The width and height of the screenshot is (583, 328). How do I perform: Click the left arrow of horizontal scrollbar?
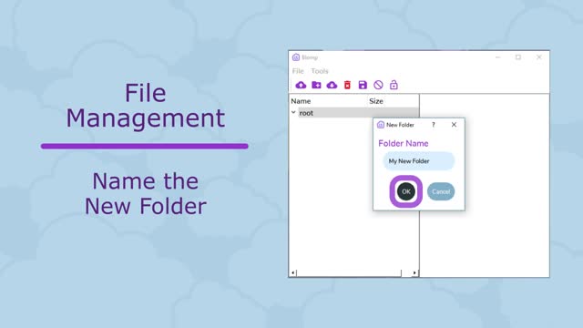point(293,273)
